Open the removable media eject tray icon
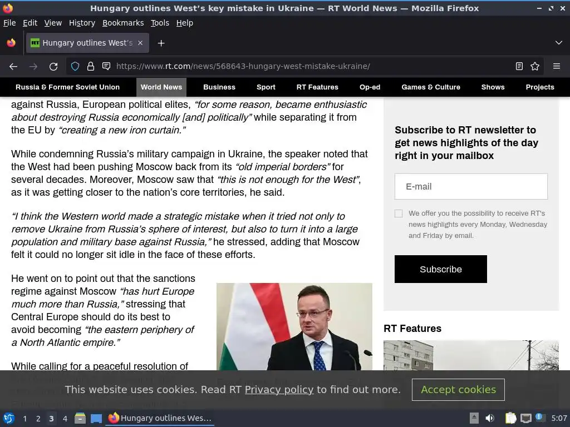570x427 pixels. (474, 418)
